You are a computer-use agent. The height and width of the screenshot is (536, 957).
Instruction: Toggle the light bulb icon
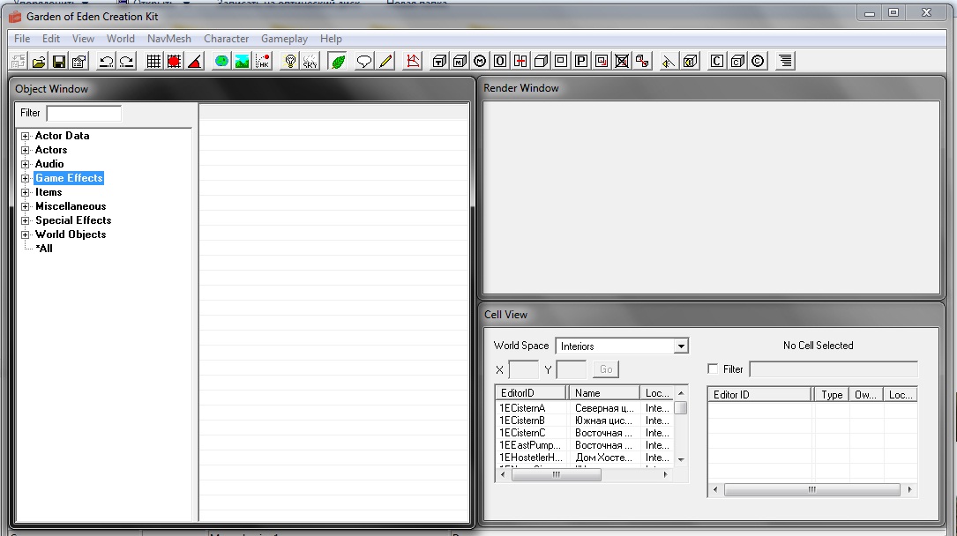click(290, 61)
